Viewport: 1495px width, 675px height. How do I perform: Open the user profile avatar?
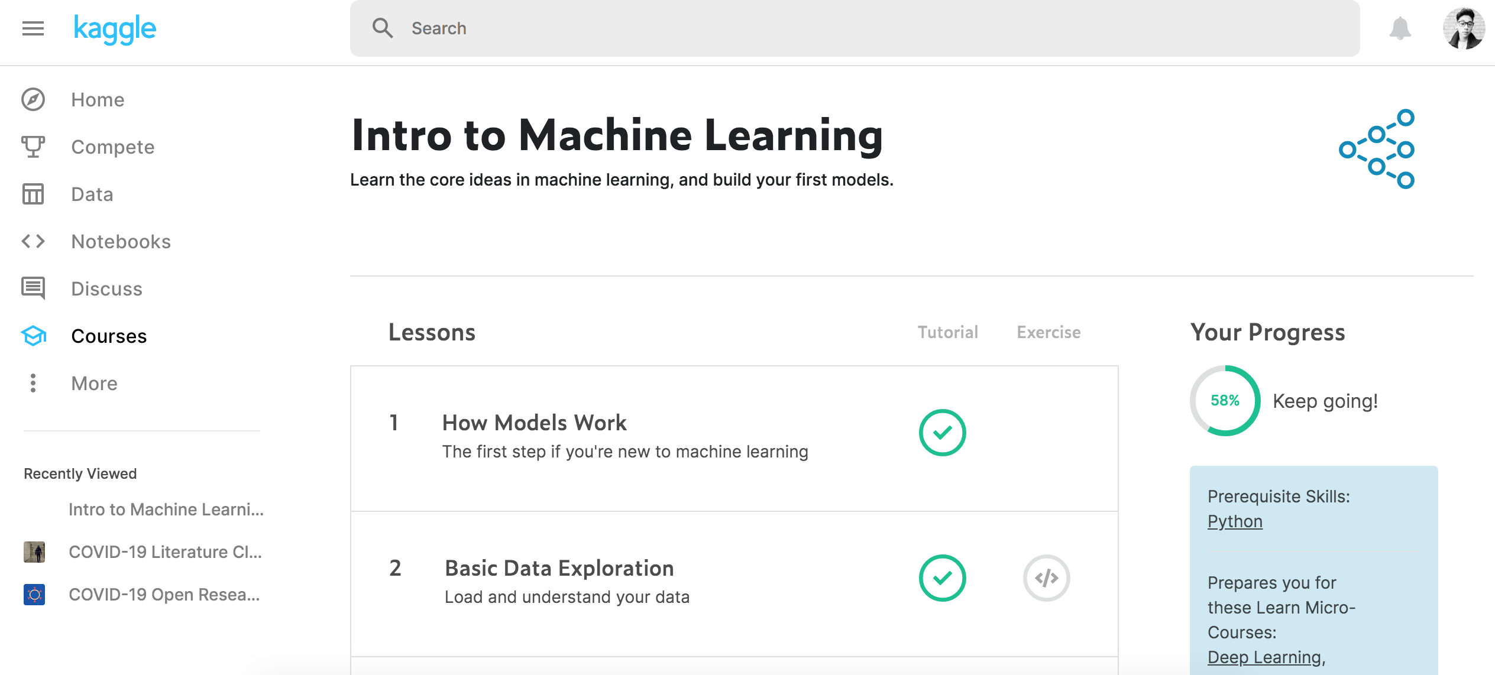pos(1464,28)
